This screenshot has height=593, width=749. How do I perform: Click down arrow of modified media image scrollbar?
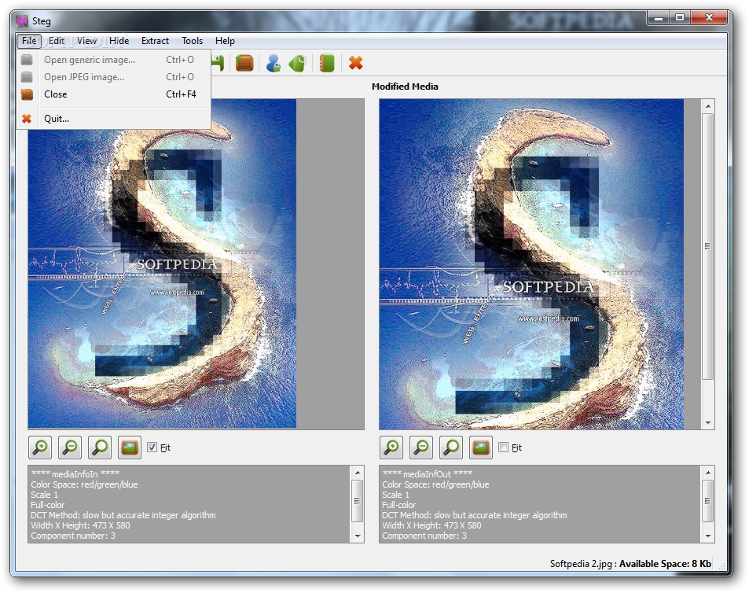708,423
